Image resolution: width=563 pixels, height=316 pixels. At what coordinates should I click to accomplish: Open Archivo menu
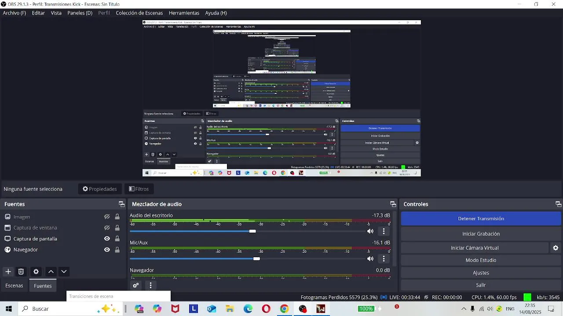pyautogui.click(x=15, y=13)
